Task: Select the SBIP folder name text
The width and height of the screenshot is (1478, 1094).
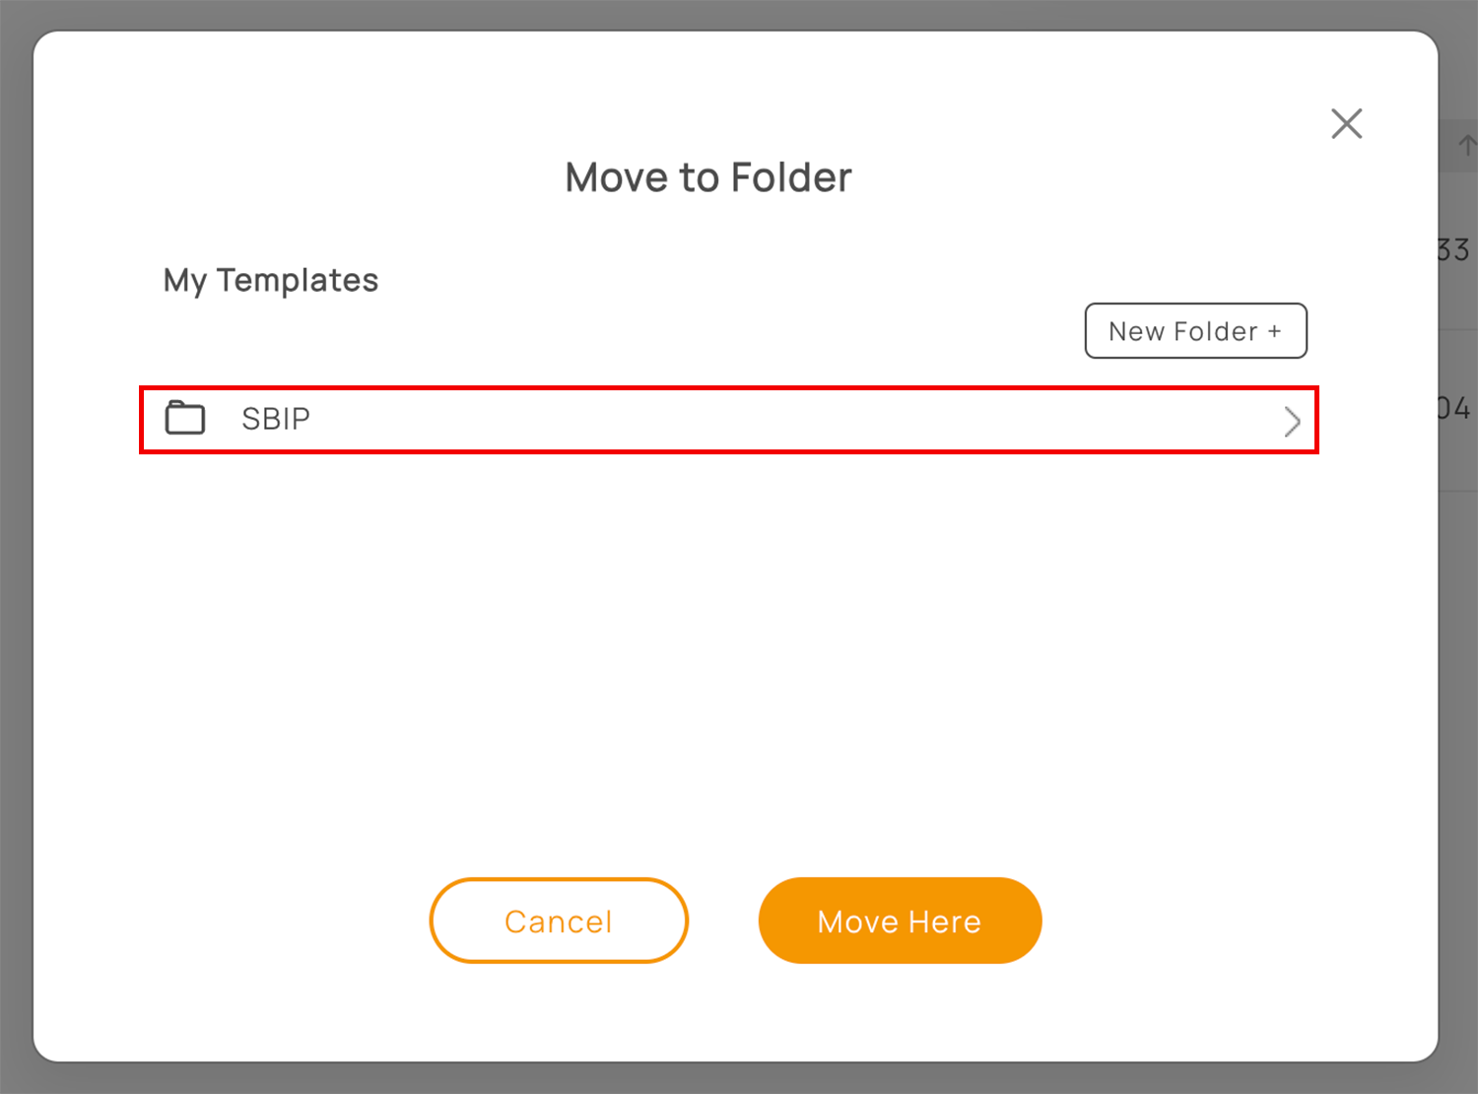Action: point(276,419)
